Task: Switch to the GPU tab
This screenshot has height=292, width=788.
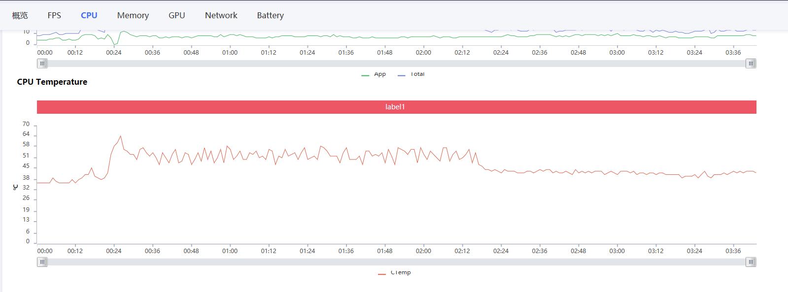Action: [176, 15]
